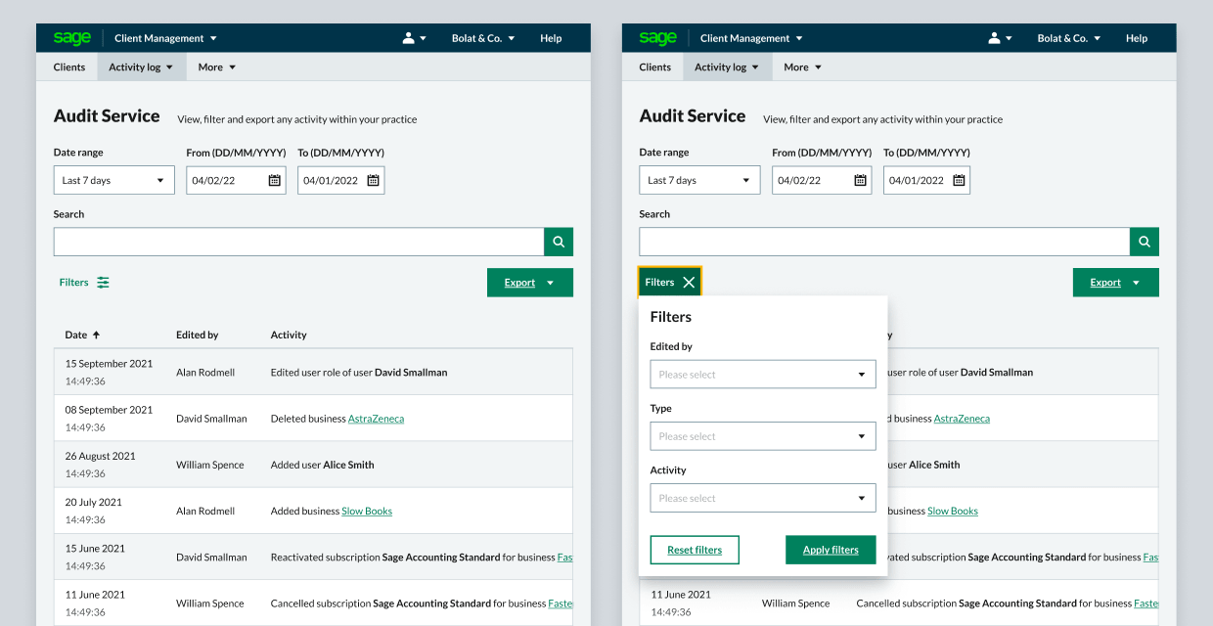Select Activity log tab in right window
The height and width of the screenshot is (626, 1213).
727,67
